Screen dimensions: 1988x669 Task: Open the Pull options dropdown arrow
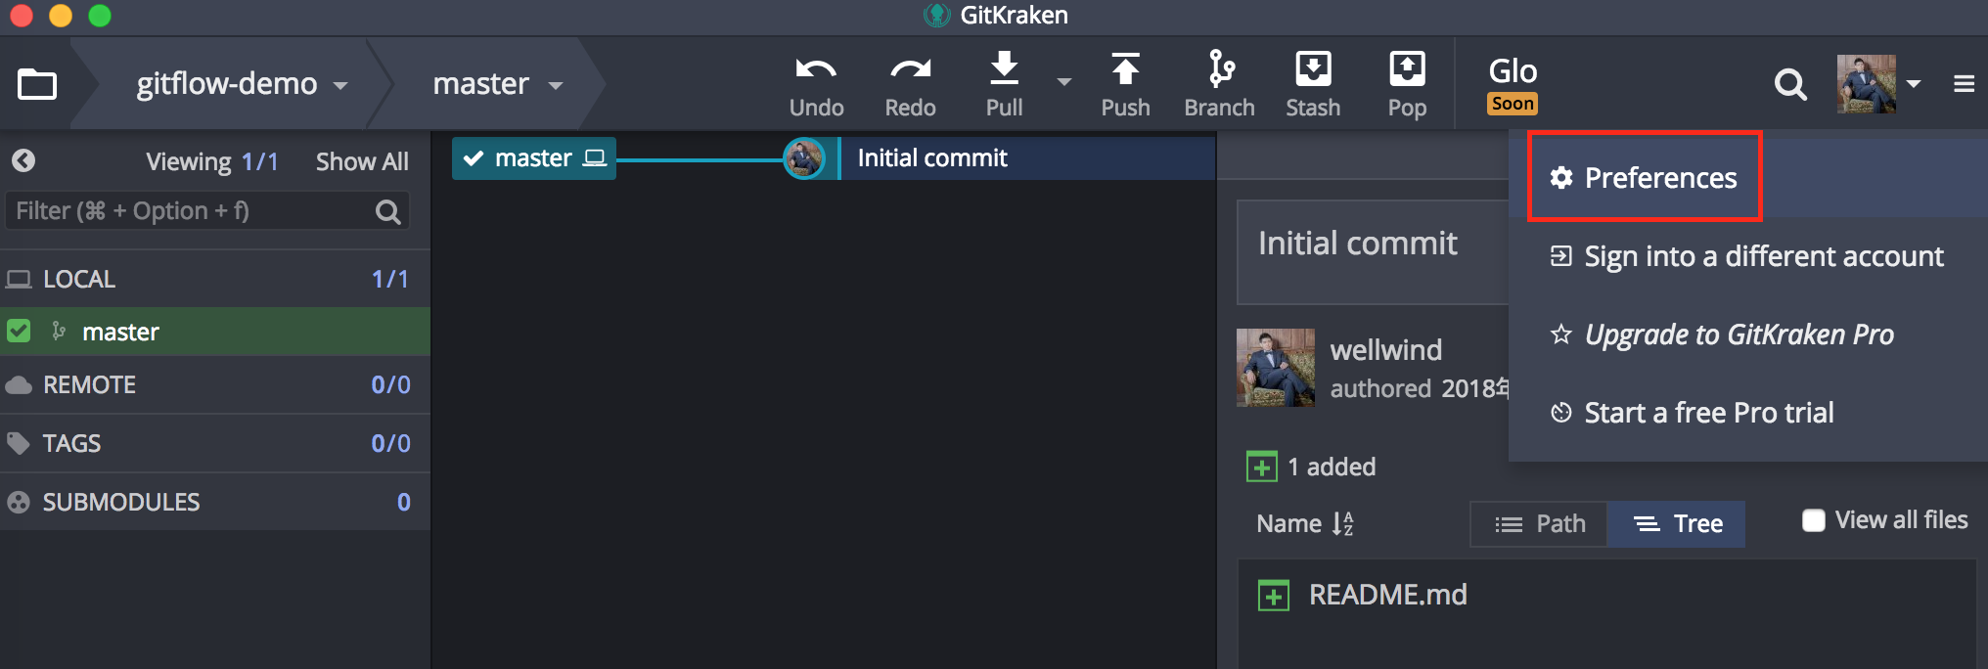1064,83
